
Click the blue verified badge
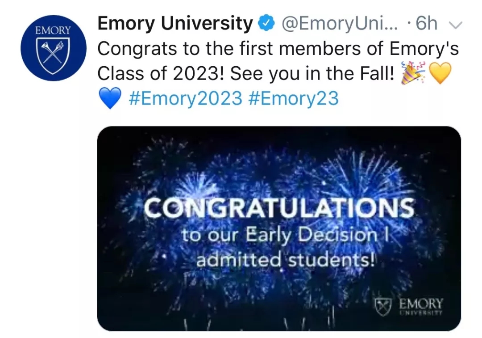coord(267,24)
